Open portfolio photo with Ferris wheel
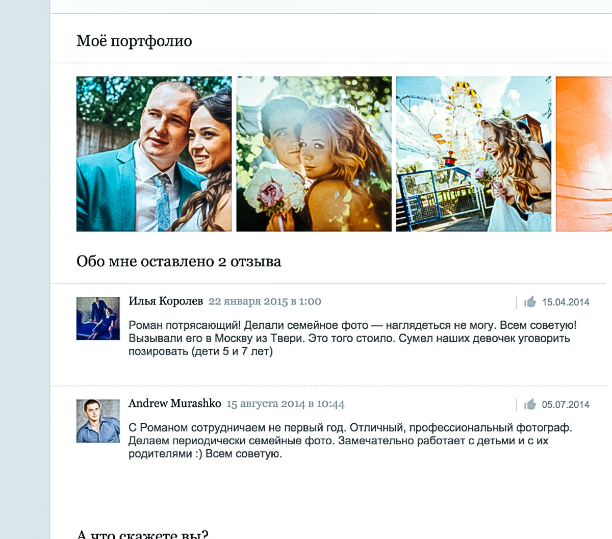The height and width of the screenshot is (539, 612). pos(473,154)
